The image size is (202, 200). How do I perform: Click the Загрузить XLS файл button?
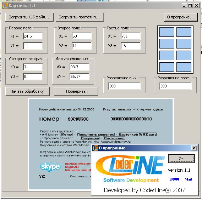[x=29, y=17]
